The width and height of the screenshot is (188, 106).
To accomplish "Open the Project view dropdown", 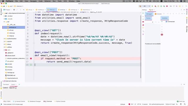I will (8, 10).
